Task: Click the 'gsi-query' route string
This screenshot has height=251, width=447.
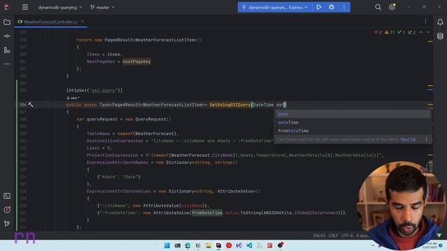Action: (104, 90)
